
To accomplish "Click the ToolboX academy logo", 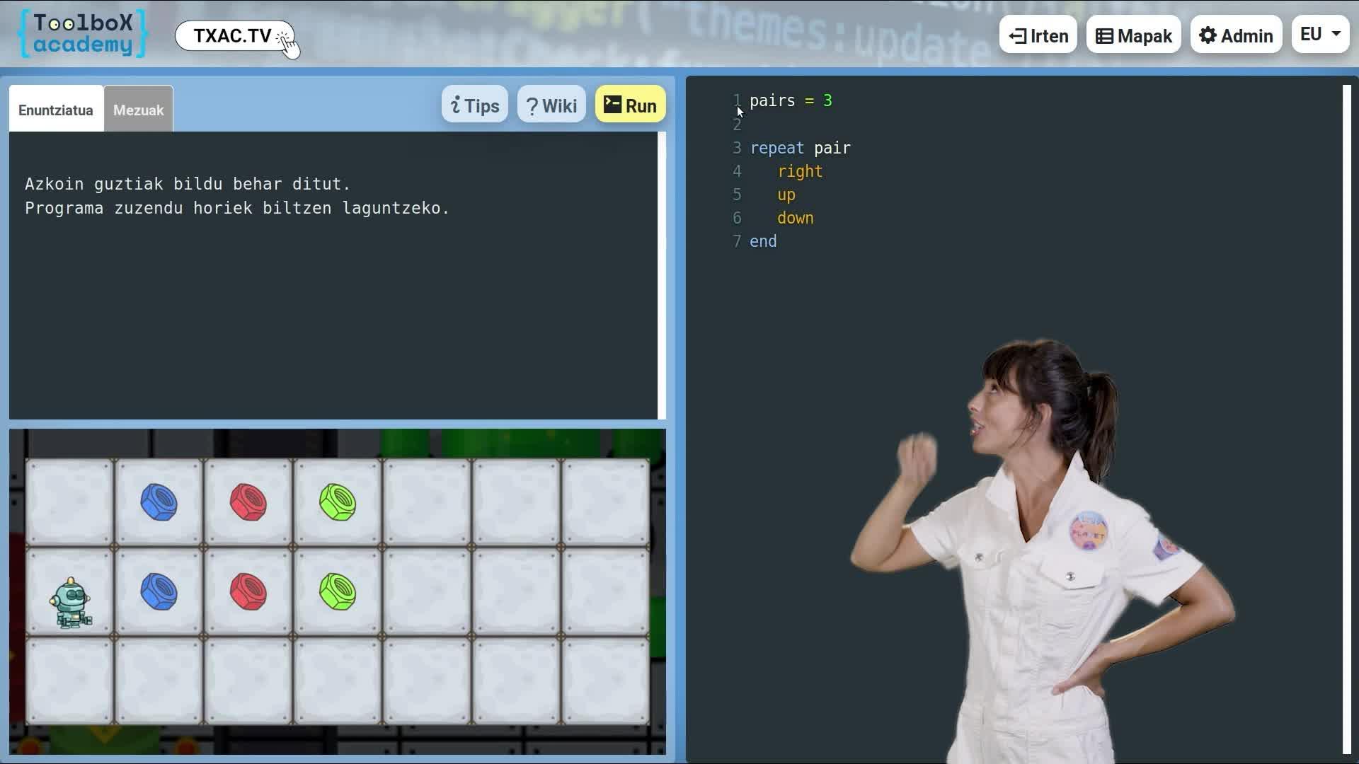I will tap(83, 34).
